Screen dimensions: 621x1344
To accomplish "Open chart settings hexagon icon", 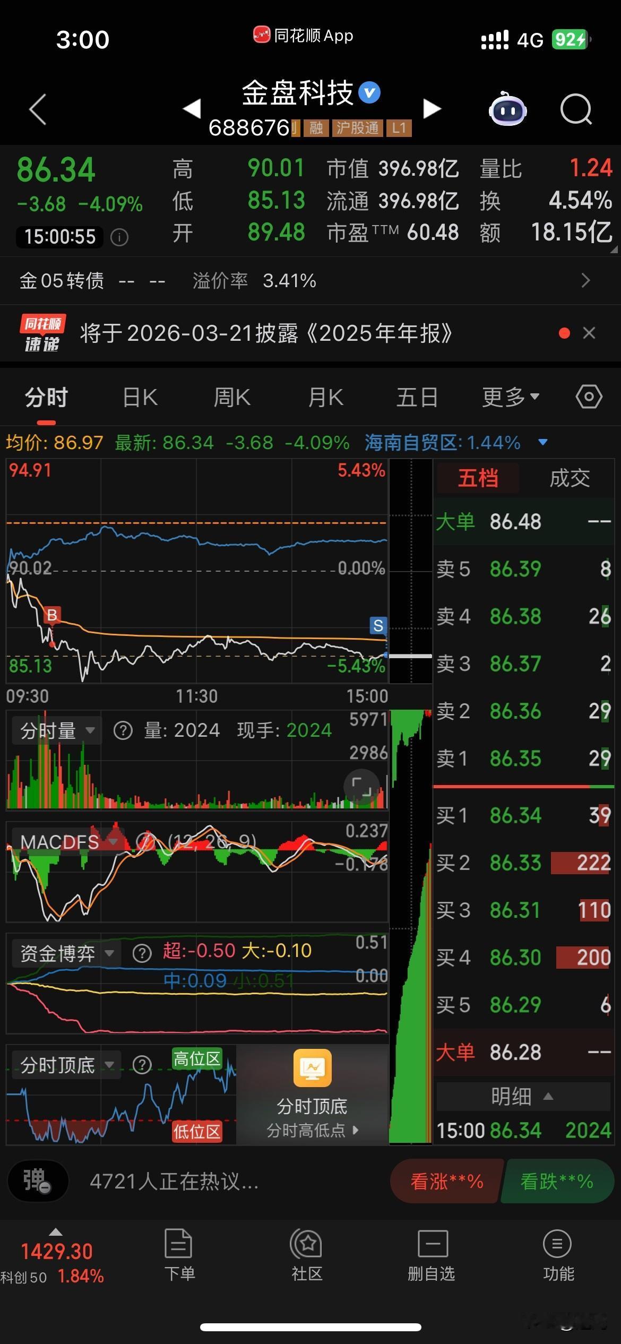I will 589,397.
